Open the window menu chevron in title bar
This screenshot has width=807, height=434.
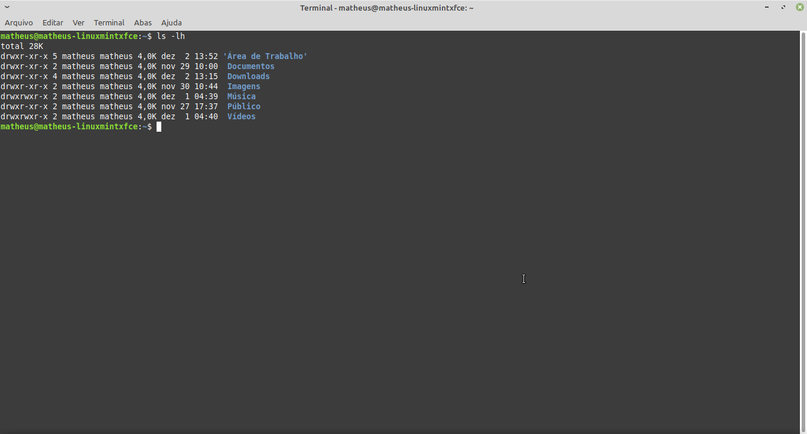(7, 7)
